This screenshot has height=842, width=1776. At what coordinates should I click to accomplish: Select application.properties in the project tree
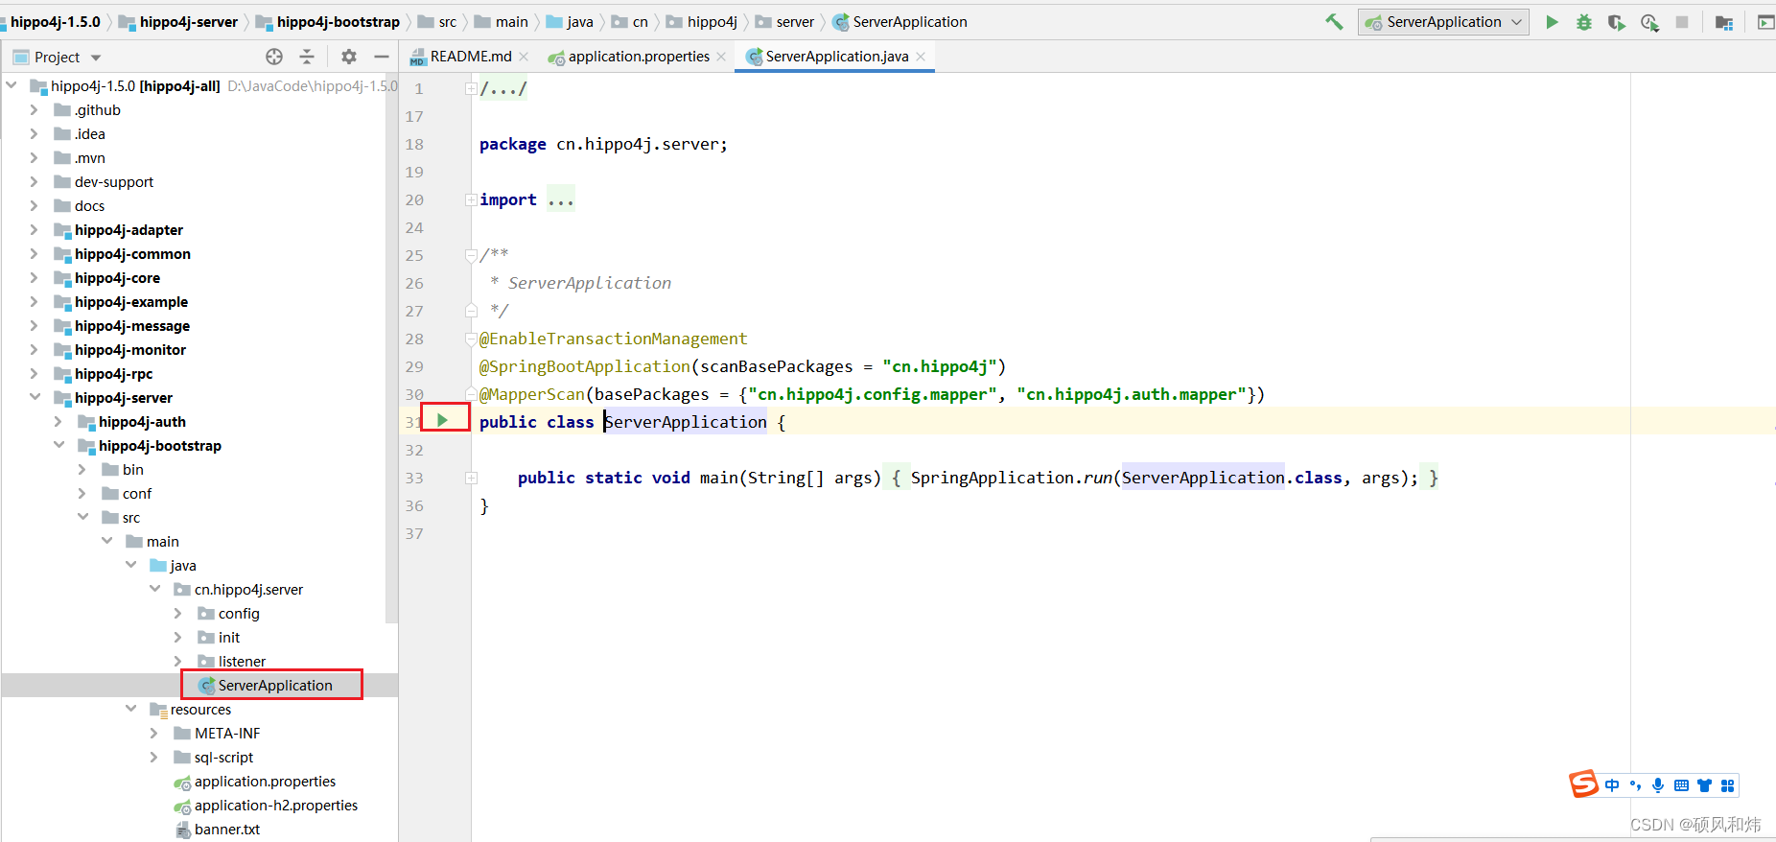tap(265, 782)
